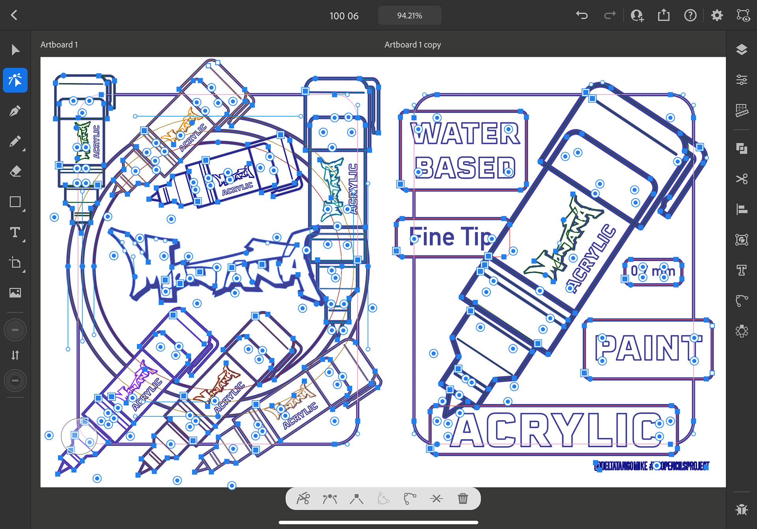Open the Path panel
757x529 pixels.
742,301
